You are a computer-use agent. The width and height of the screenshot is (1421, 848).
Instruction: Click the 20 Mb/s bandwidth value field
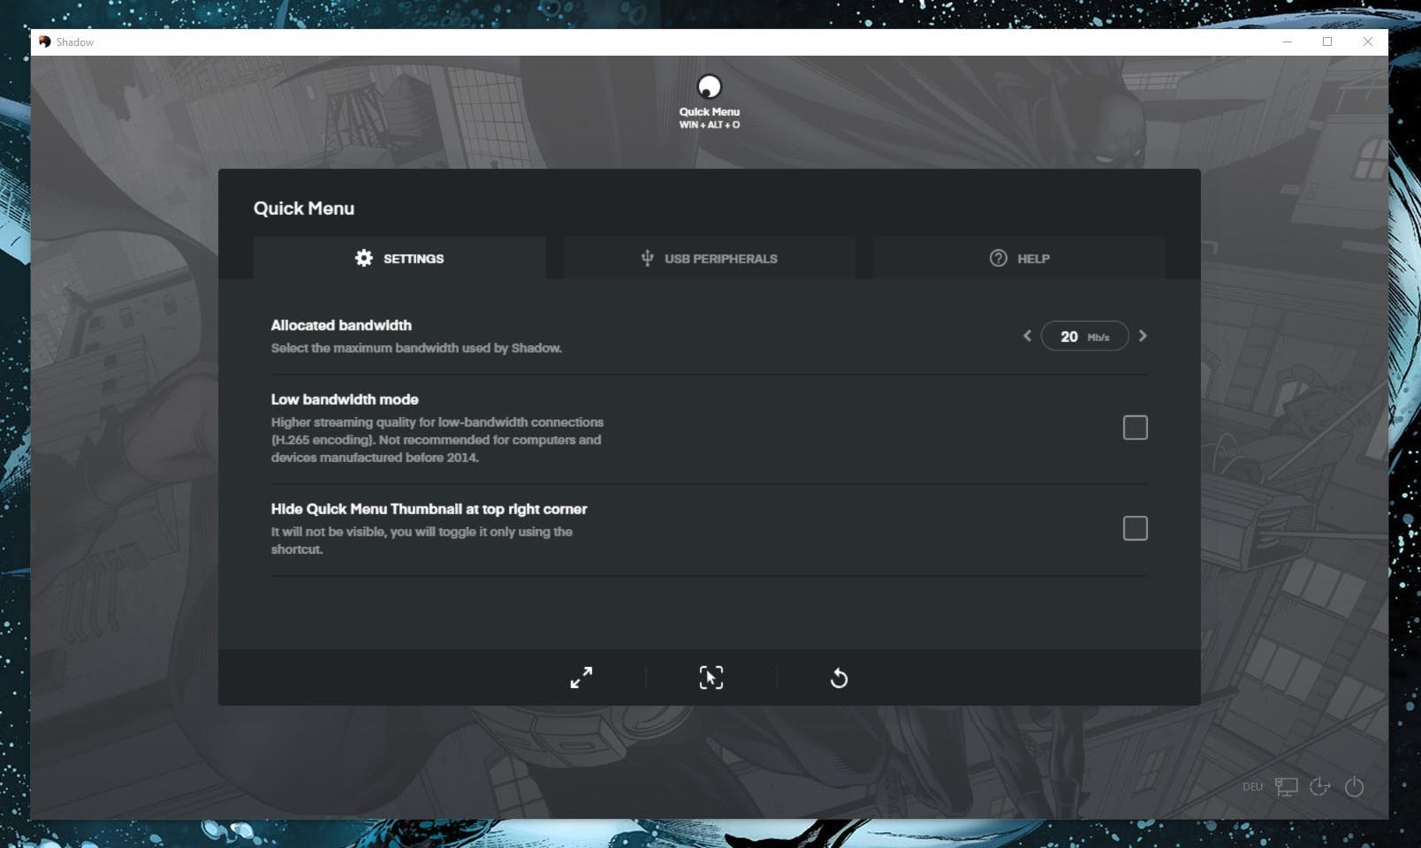1084,336
